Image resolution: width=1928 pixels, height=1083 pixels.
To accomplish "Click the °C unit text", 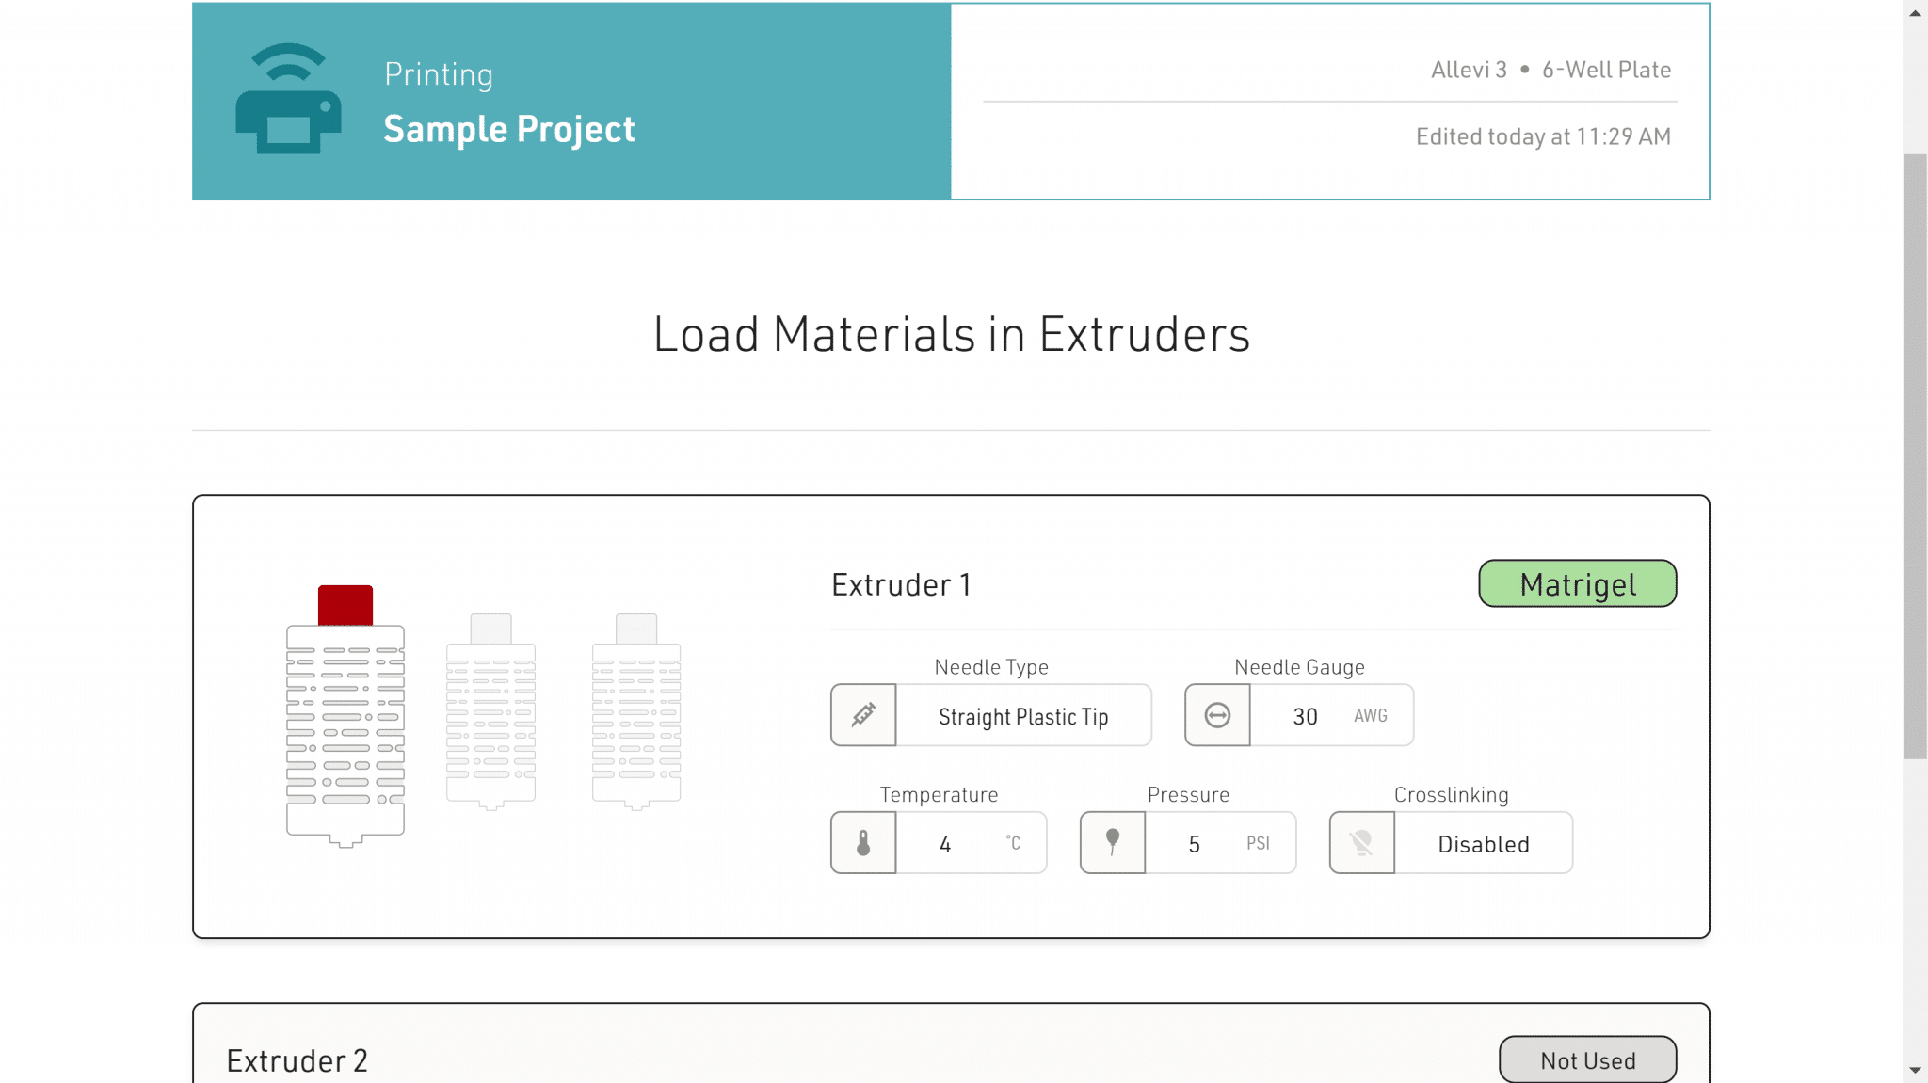I will pos(1013,843).
